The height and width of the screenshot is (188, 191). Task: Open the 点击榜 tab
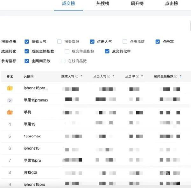pos(171,3)
